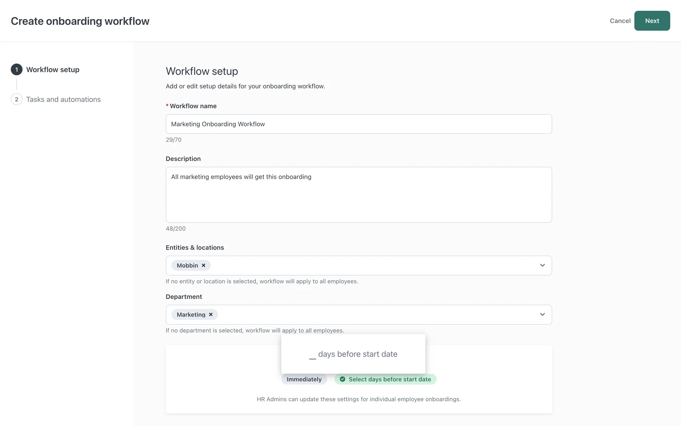Click the step 1 circle icon

(17, 70)
